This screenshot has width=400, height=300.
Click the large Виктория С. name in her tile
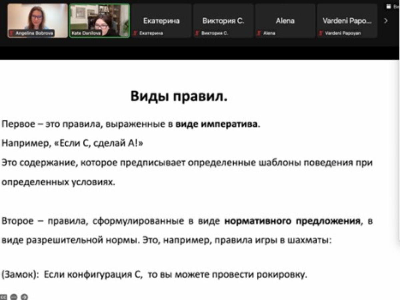point(223,21)
